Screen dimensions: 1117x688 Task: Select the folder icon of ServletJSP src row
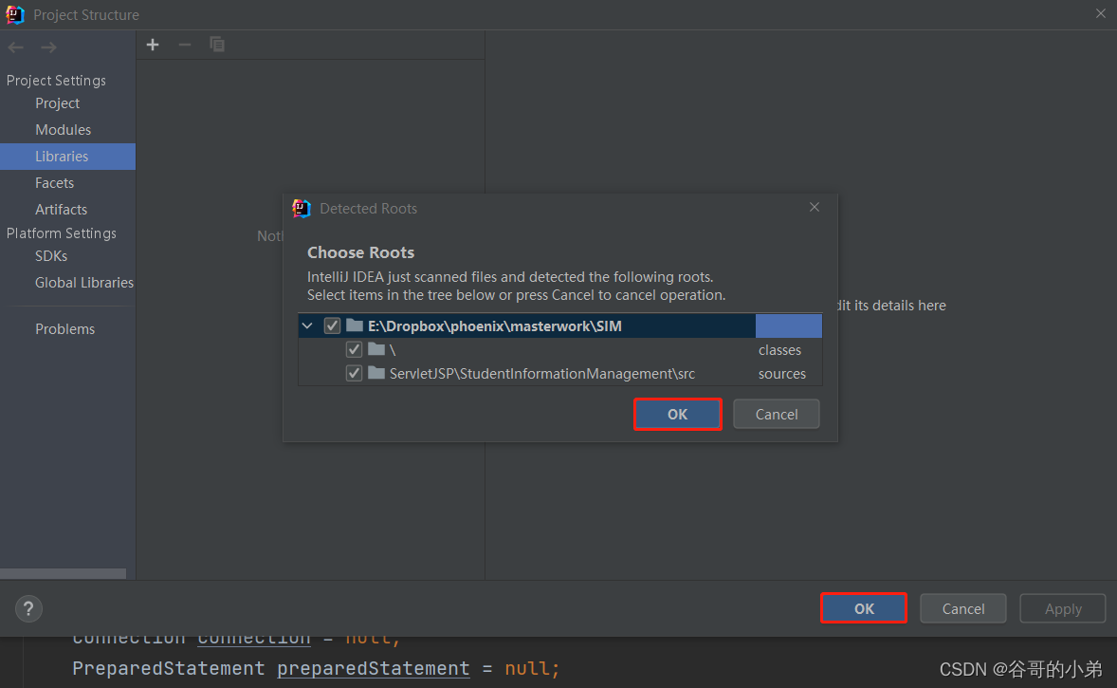(x=376, y=373)
